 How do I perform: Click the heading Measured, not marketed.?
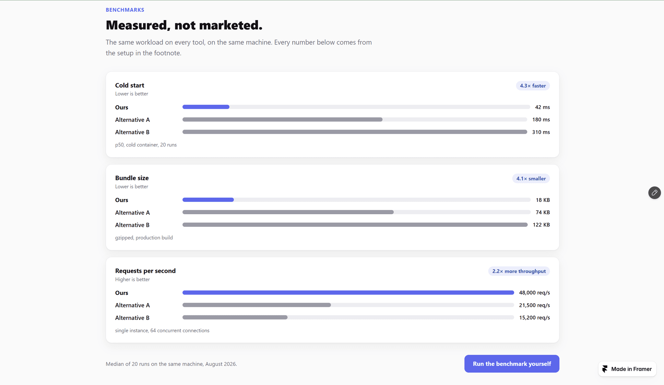(184, 25)
